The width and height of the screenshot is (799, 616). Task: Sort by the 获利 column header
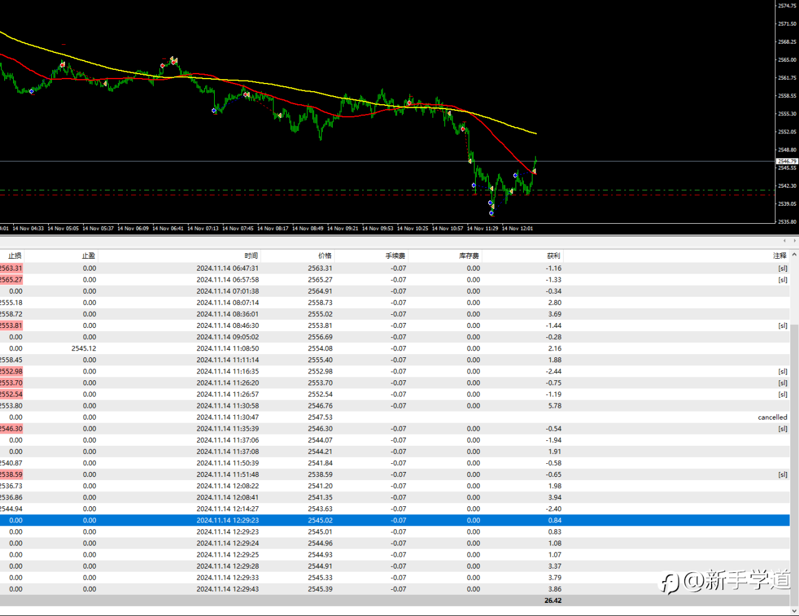click(x=553, y=256)
